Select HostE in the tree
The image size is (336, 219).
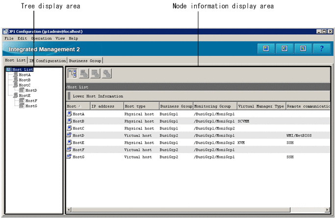tap(25, 96)
